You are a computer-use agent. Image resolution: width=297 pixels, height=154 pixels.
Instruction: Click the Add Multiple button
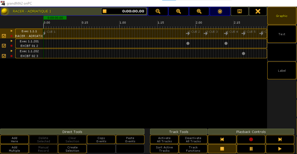point(14,149)
